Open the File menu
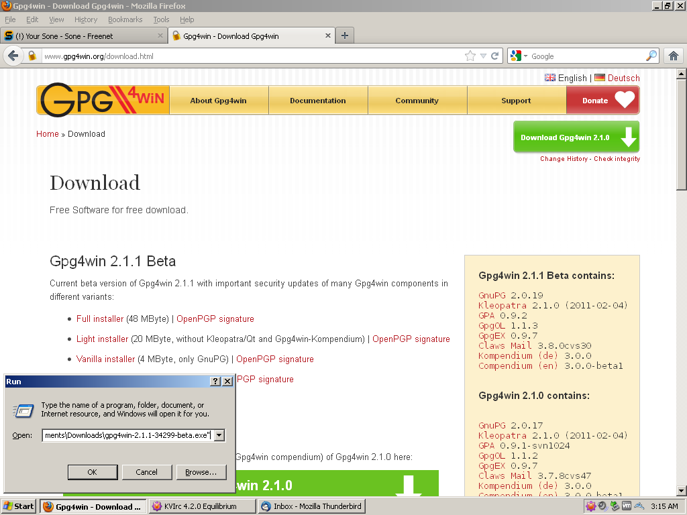 pos(10,19)
